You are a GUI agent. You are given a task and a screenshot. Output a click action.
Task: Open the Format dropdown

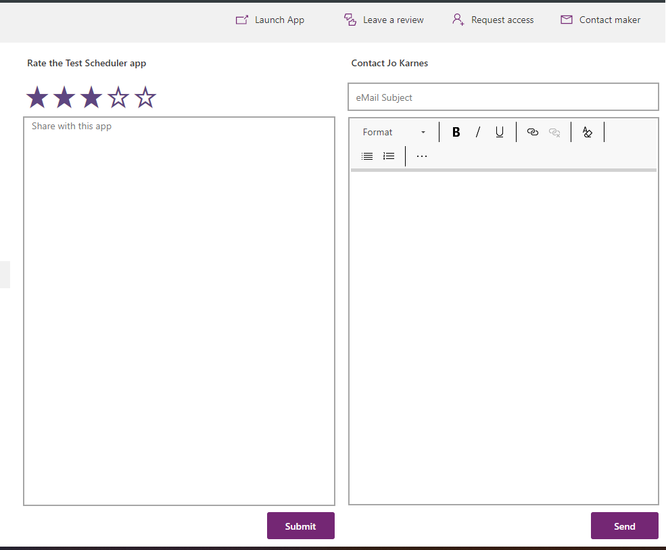(x=394, y=132)
